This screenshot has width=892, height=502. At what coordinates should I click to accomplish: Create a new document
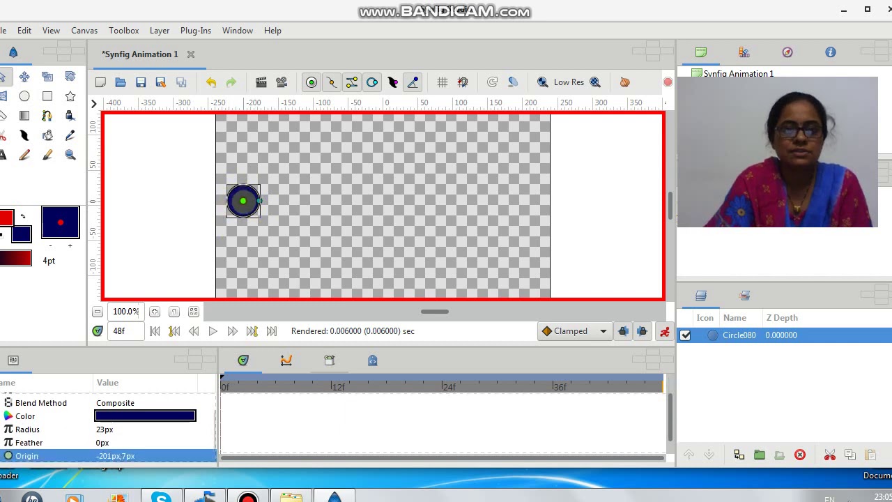[100, 82]
